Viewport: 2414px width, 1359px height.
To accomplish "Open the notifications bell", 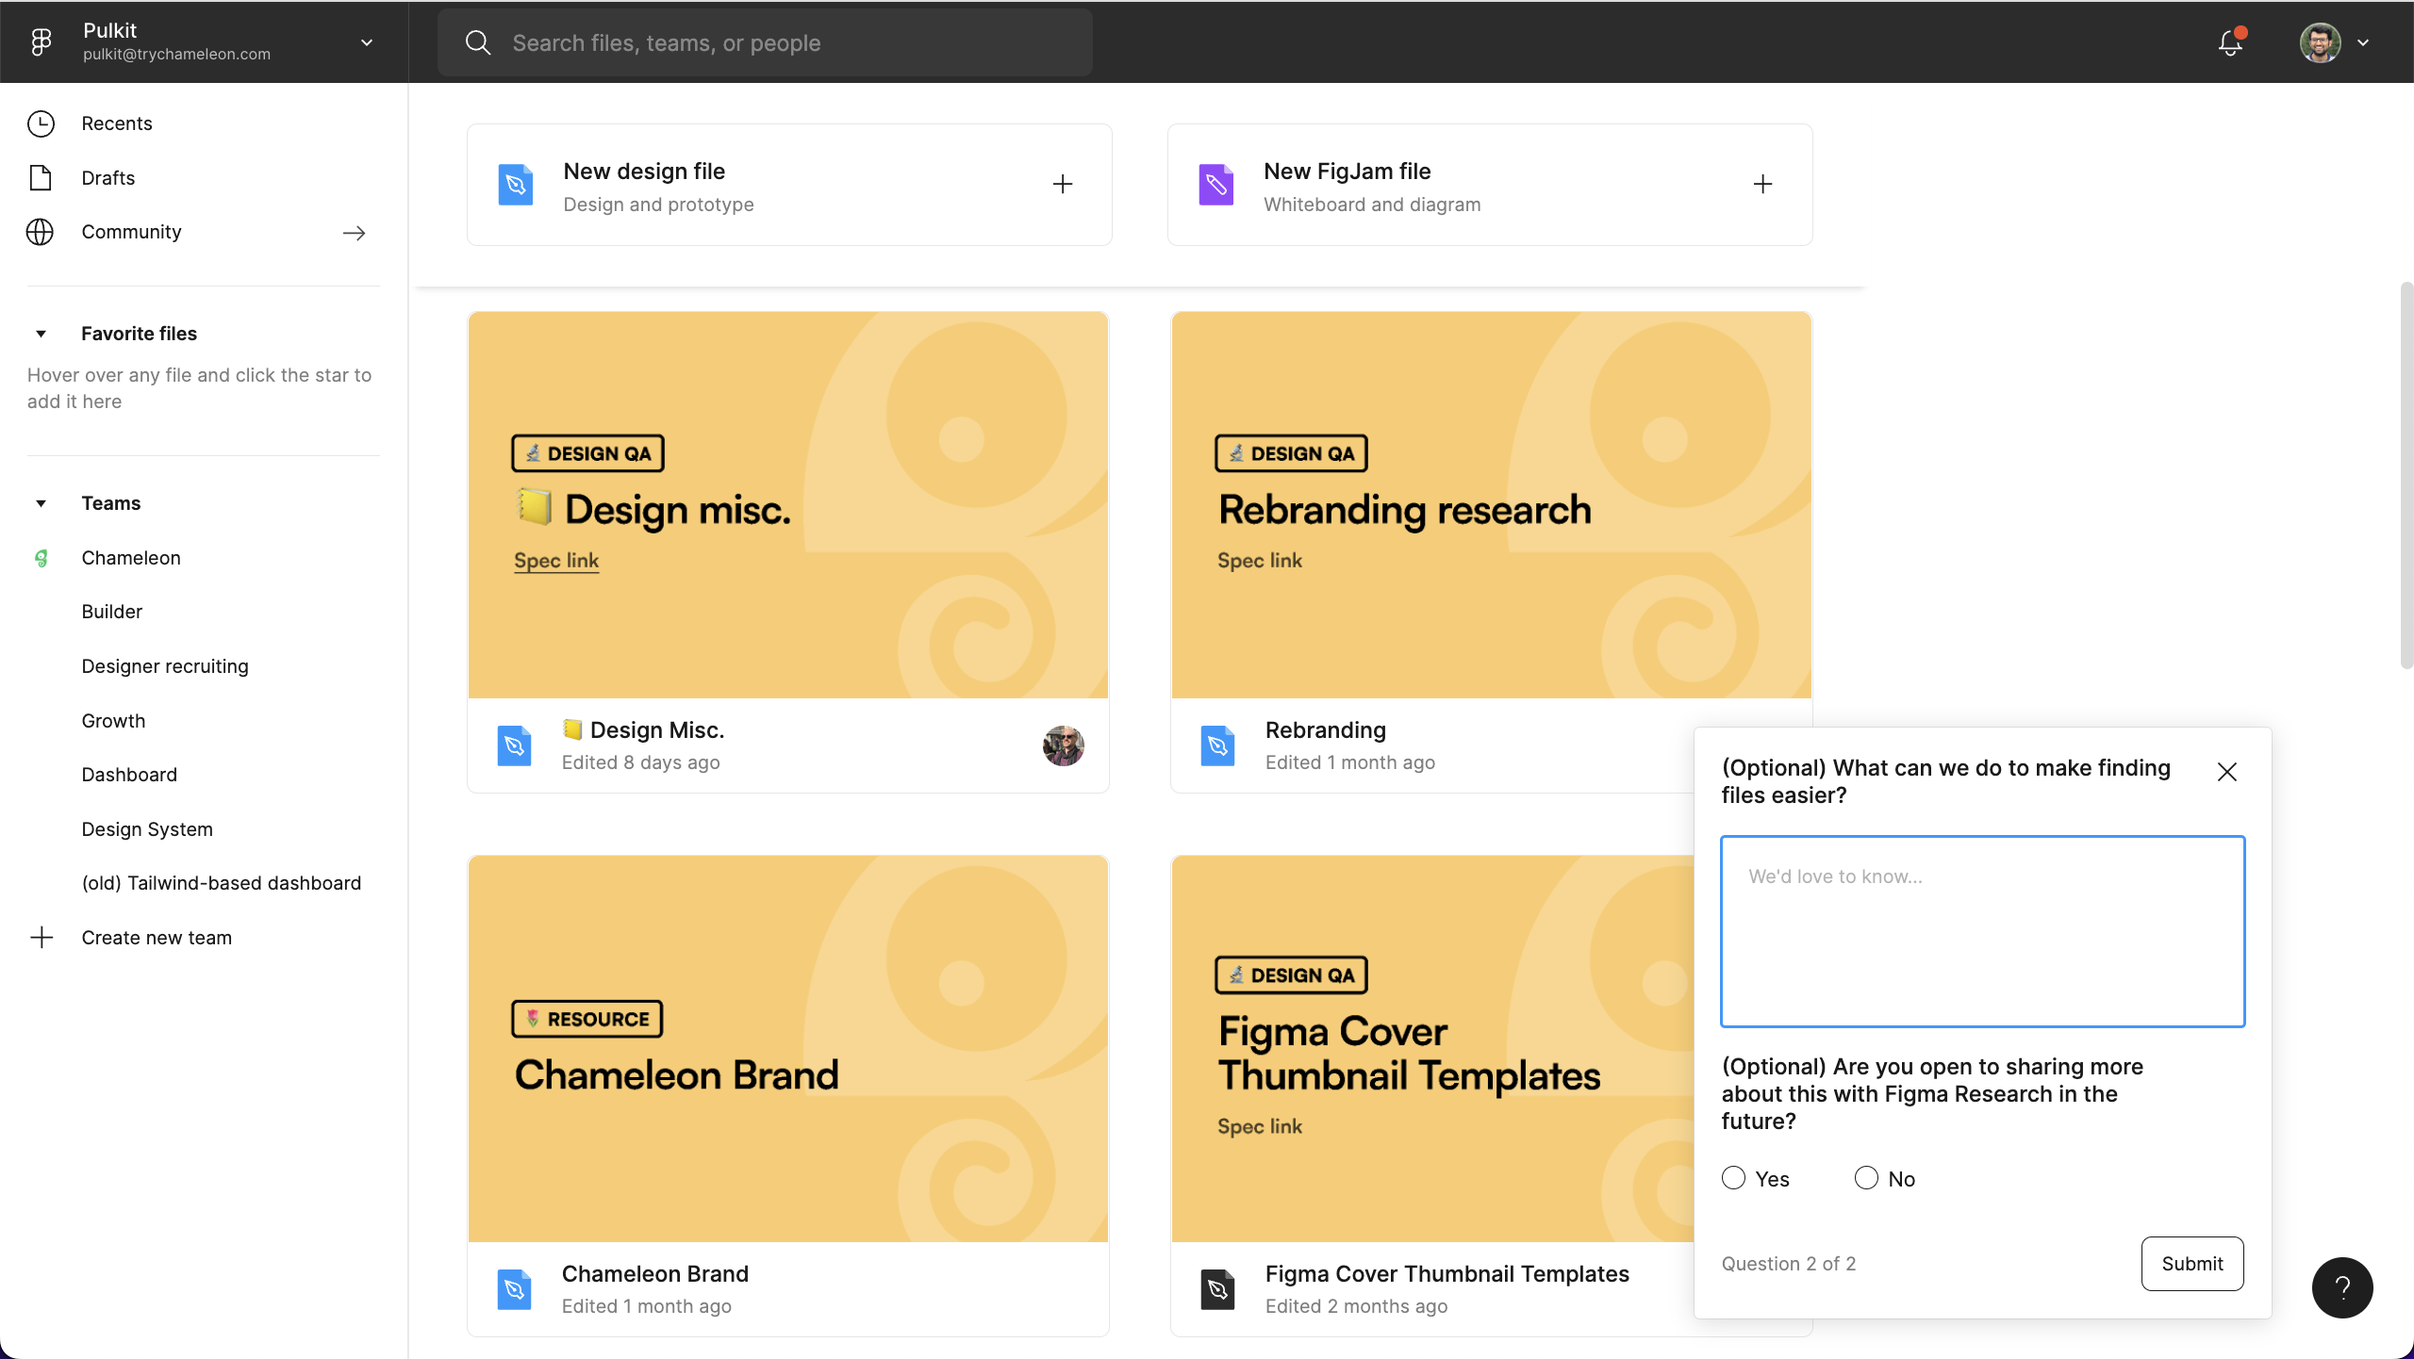I will point(2230,42).
